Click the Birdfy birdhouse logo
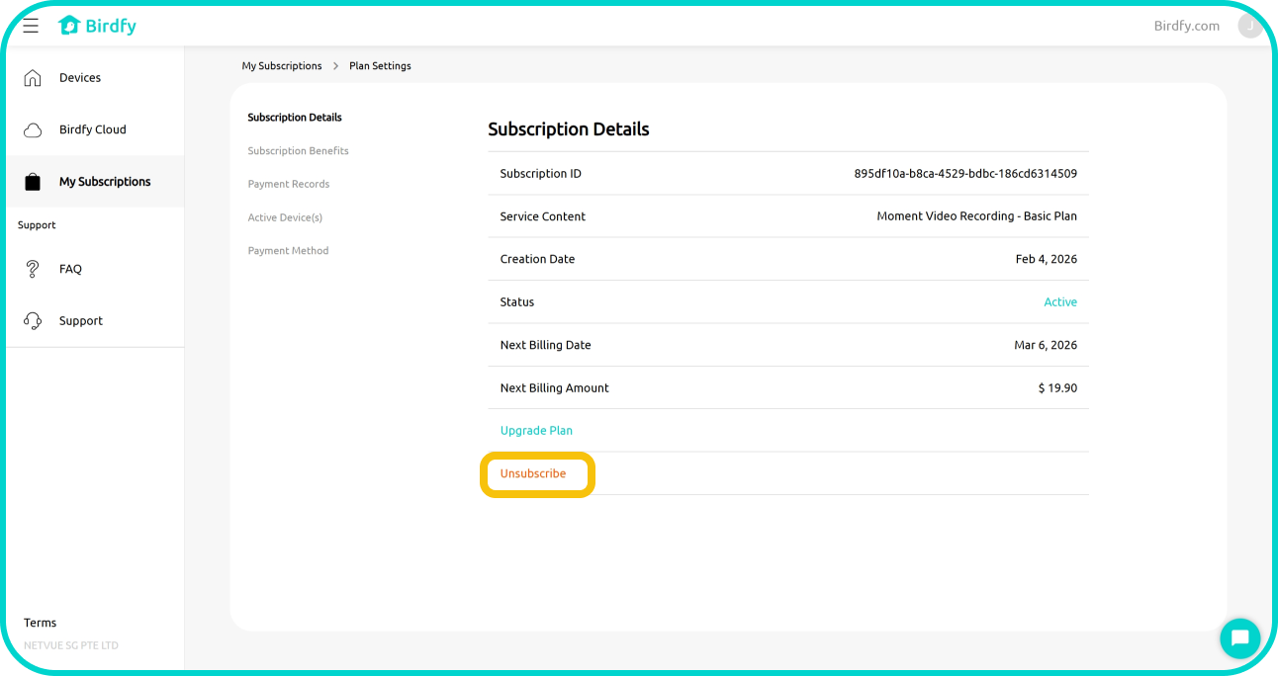This screenshot has height=676, width=1278. pos(69,26)
